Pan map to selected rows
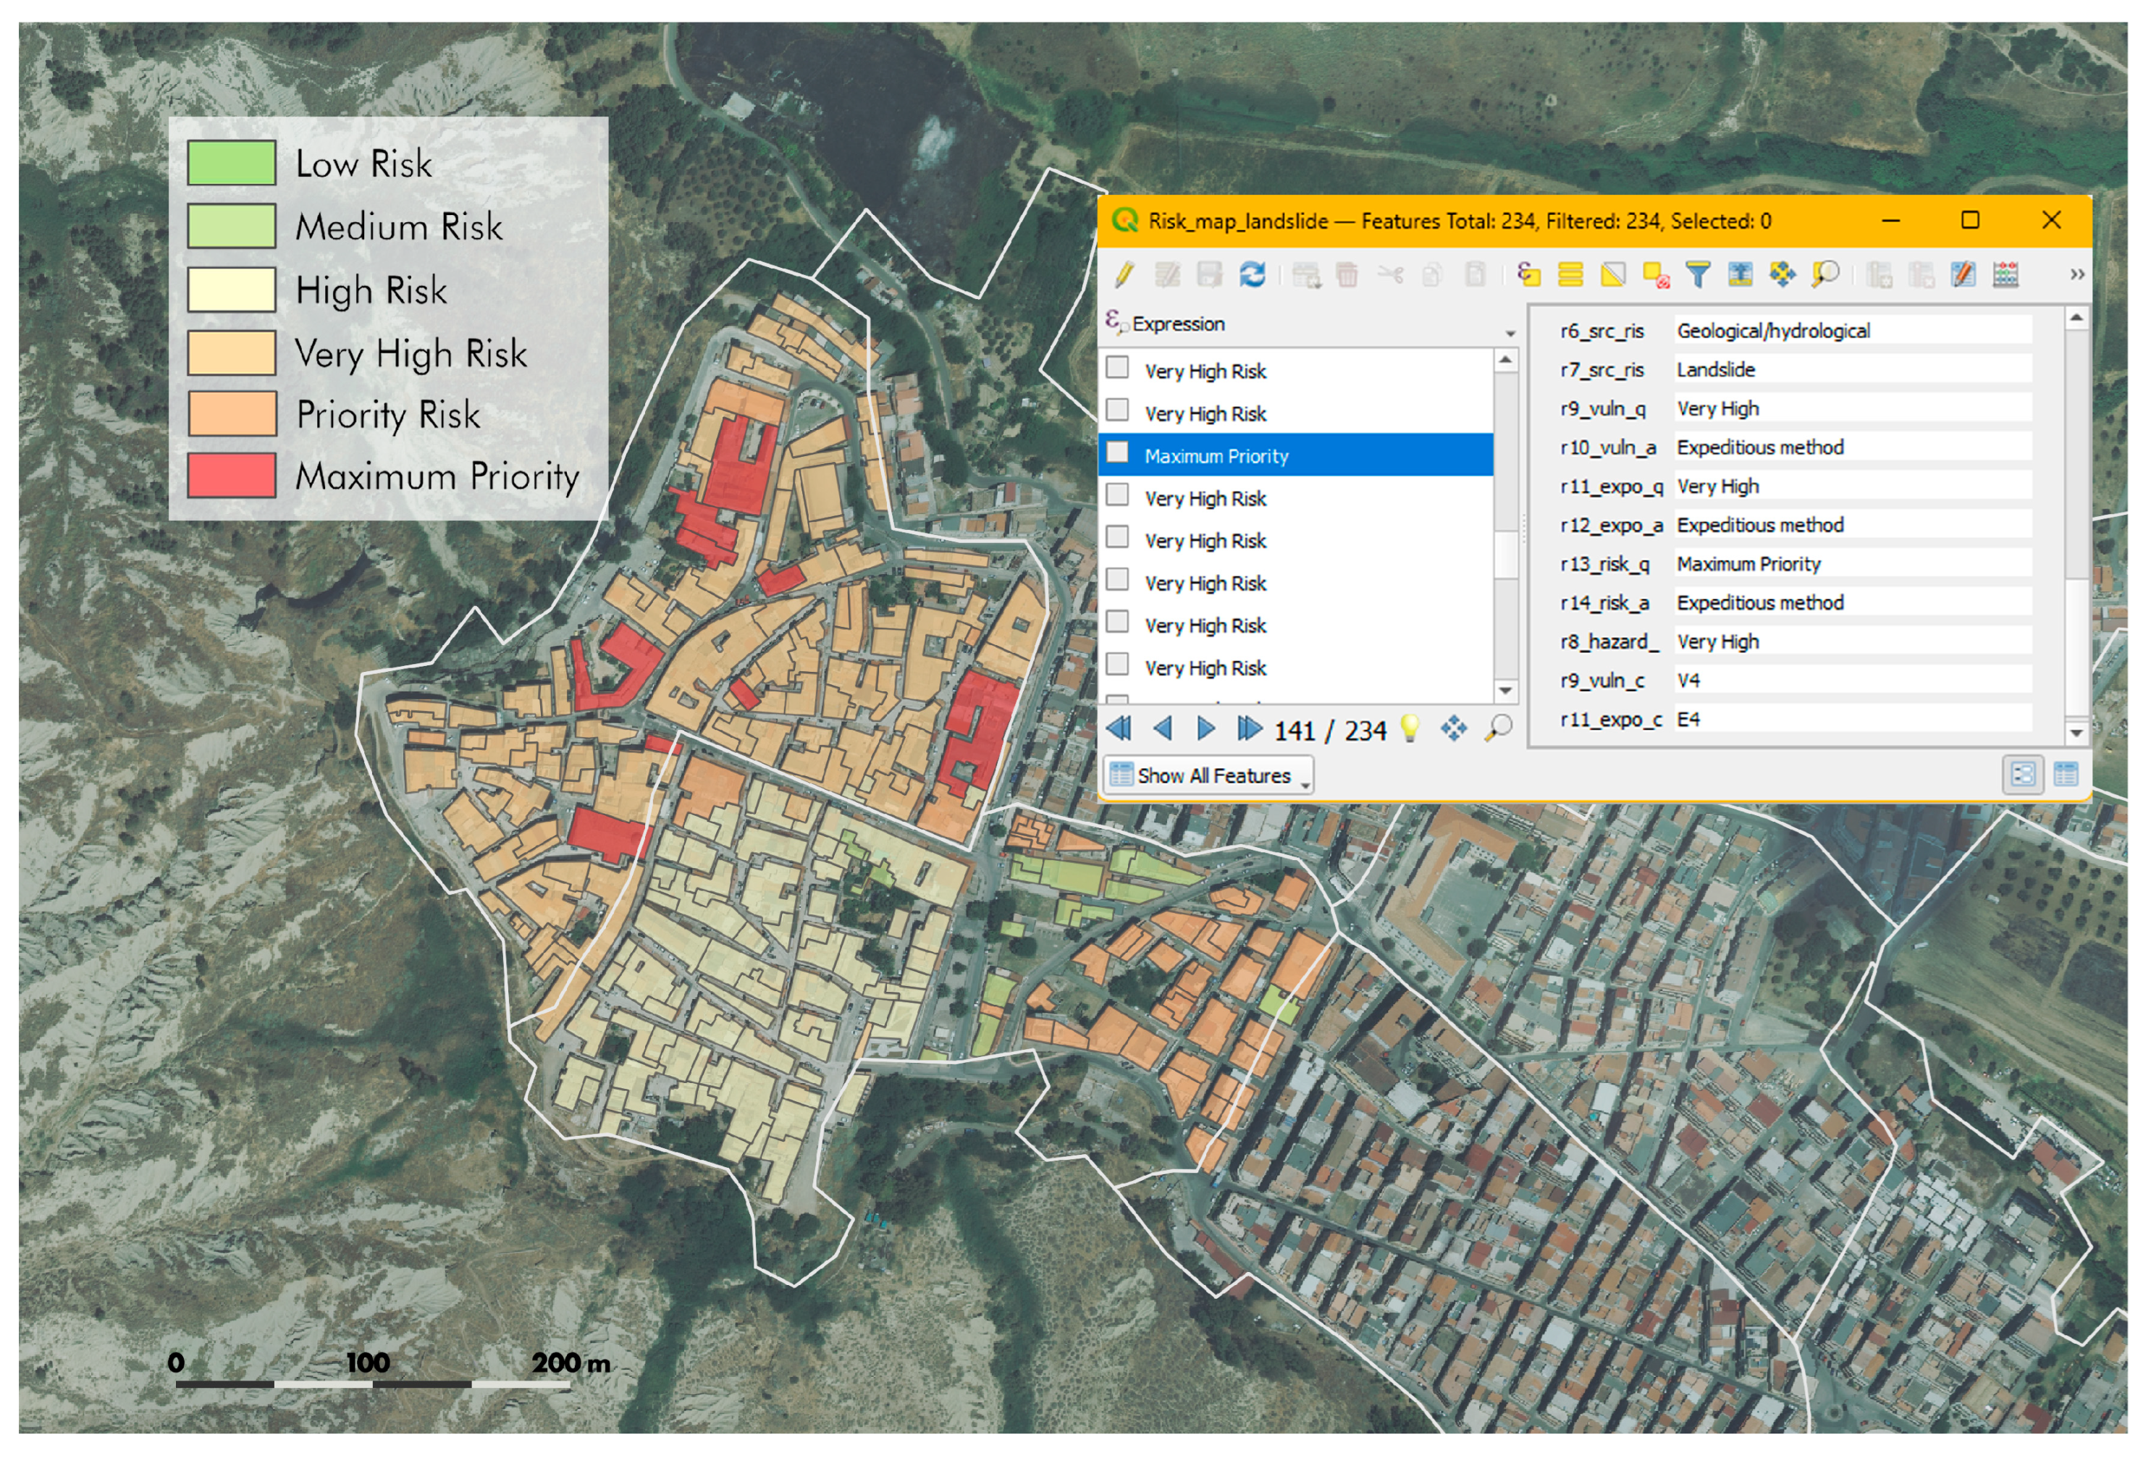 tap(1782, 275)
